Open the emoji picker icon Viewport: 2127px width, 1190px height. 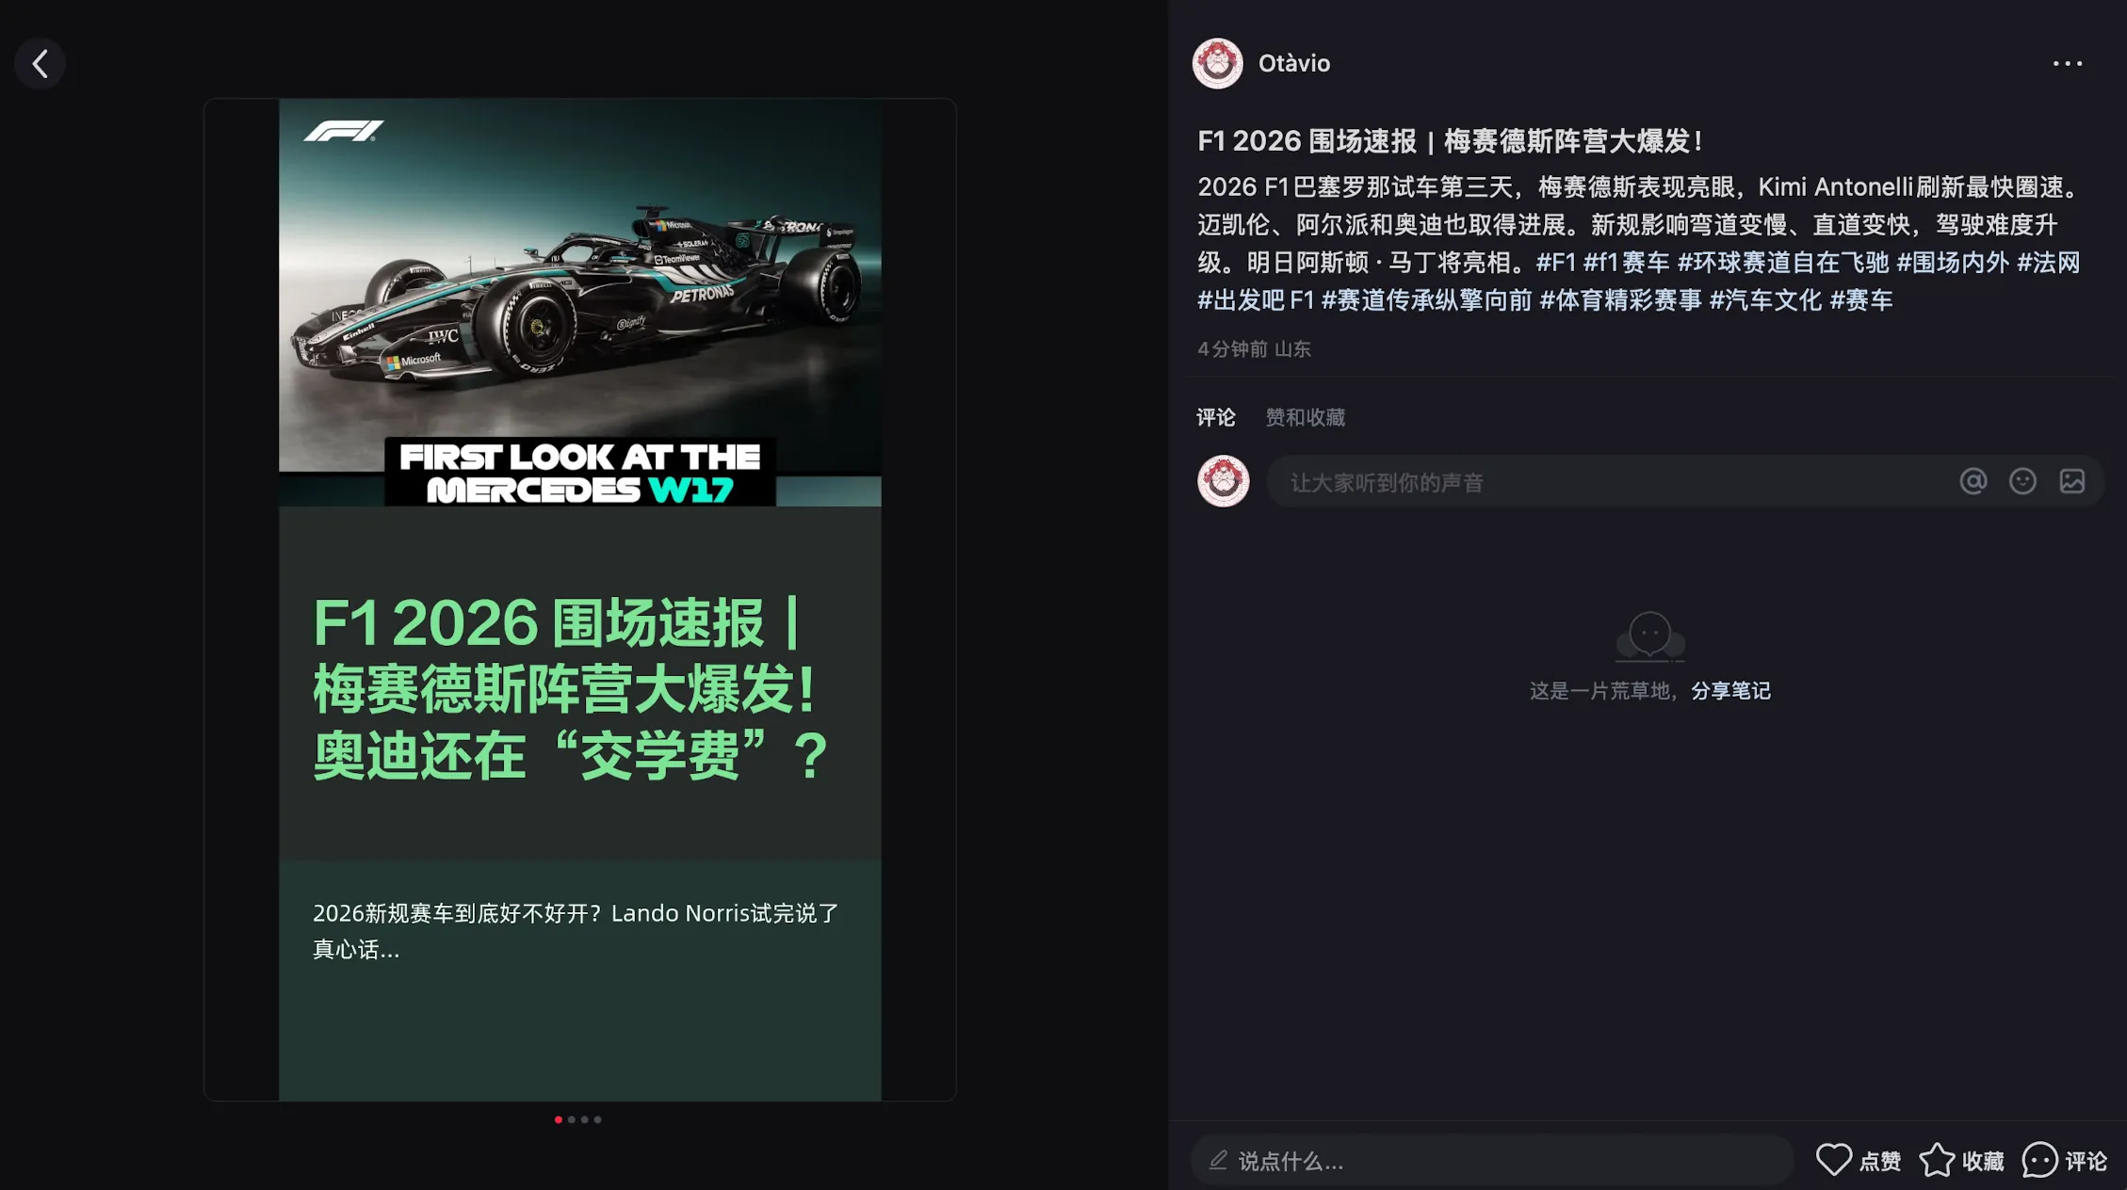2022,482
